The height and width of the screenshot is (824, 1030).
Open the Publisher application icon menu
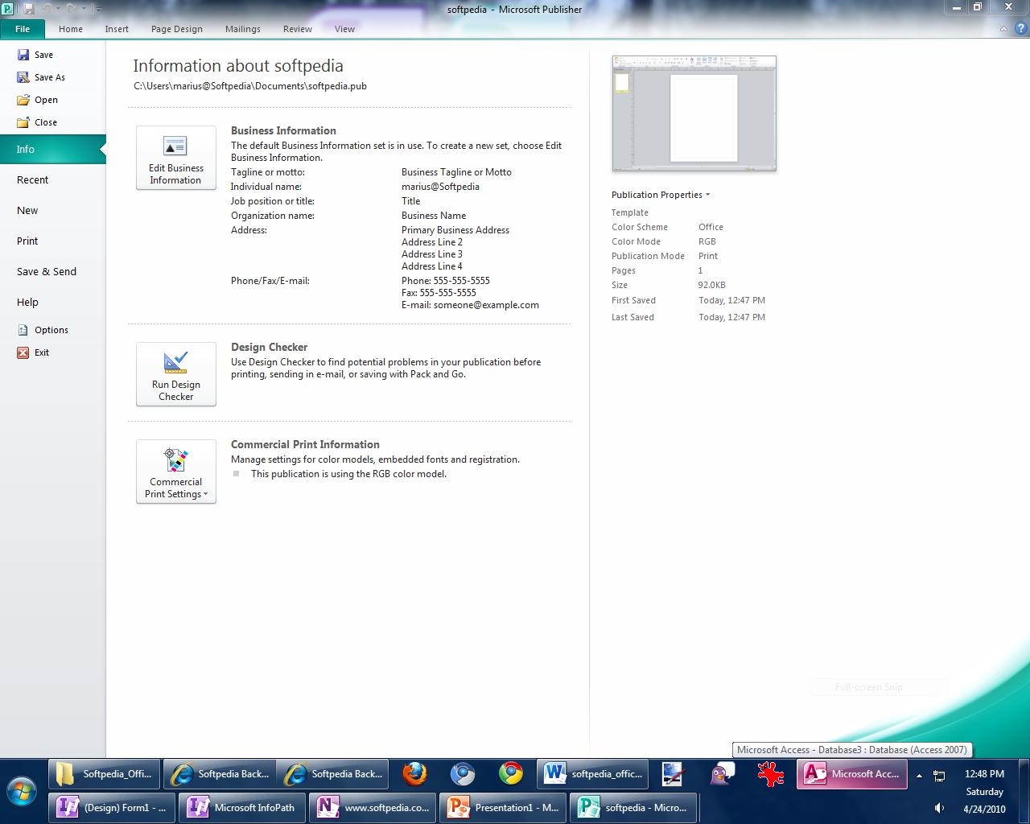click(x=8, y=9)
